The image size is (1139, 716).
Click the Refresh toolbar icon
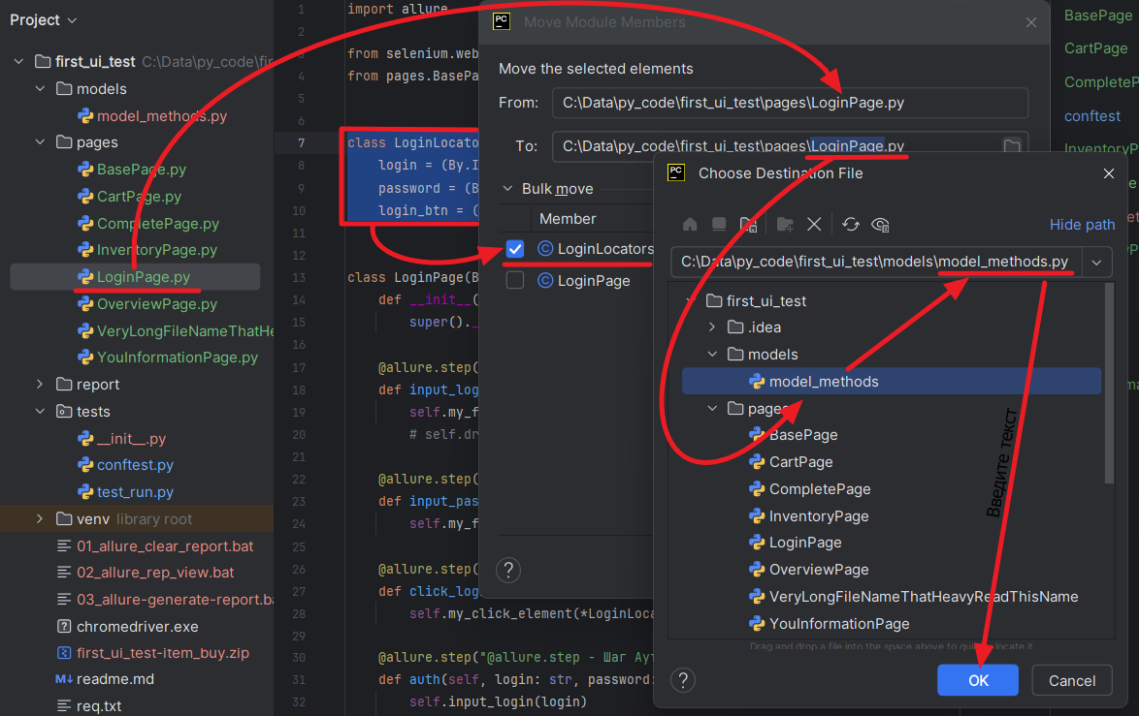click(x=851, y=225)
